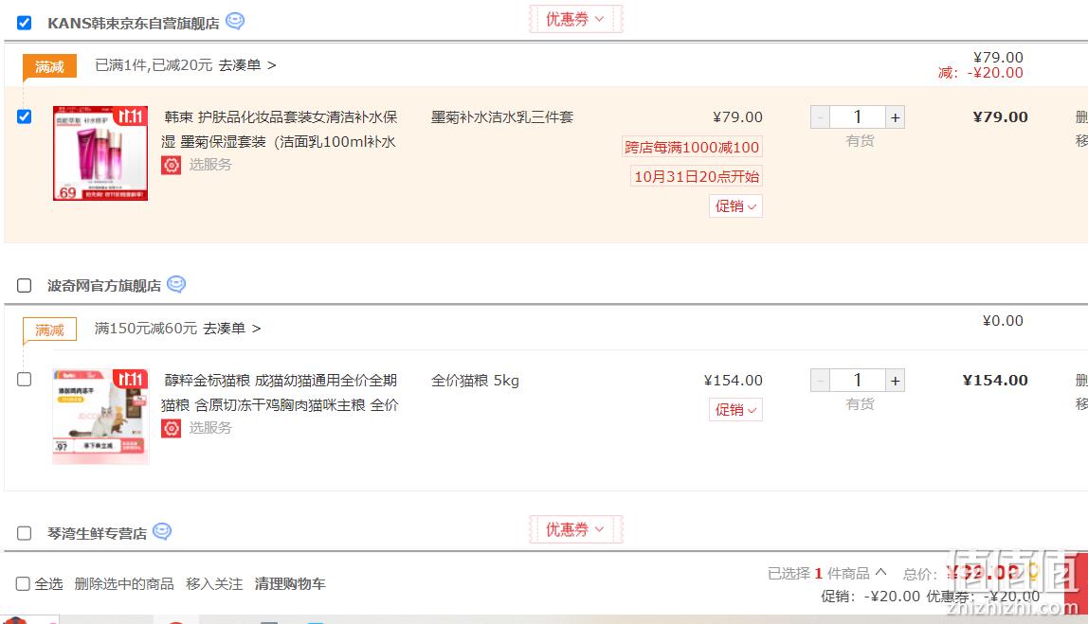Open 波奇网官方旗舰店 store link
Viewport: 1088px width, 624px height.
(104, 286)
